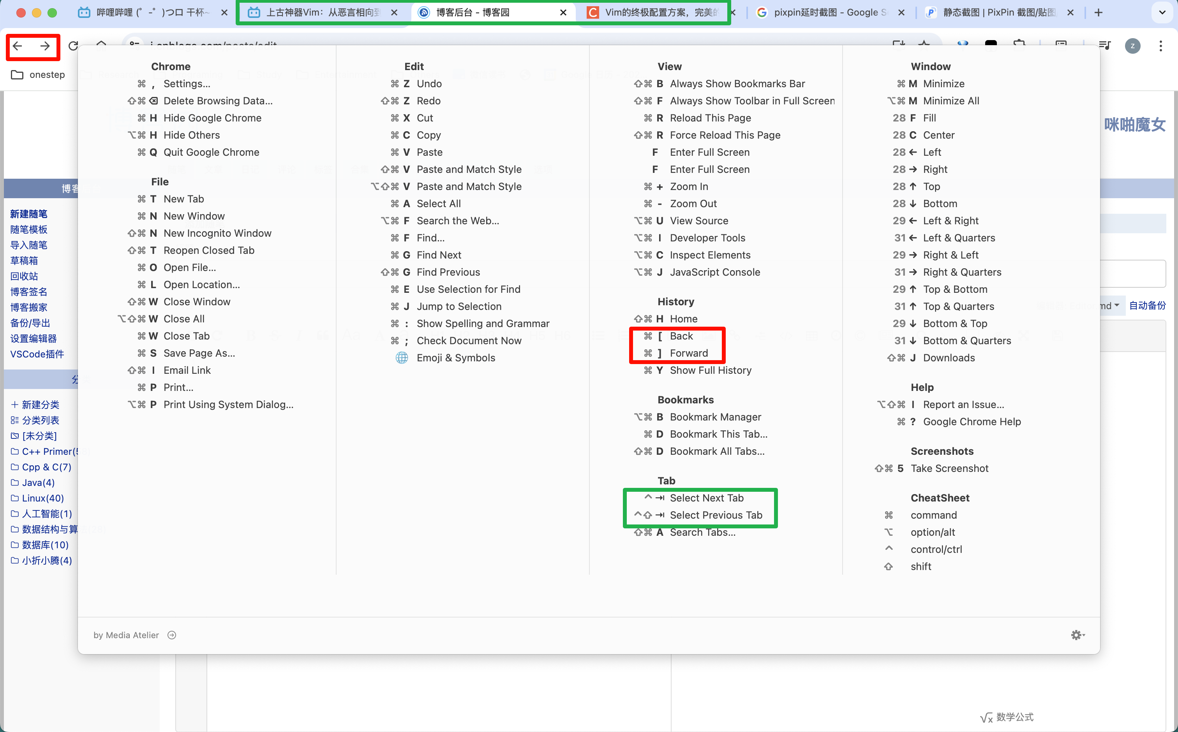Go forward using the browser forward arrow
The height and width of the screenshot is (732, 1178).
click(x=45, y=46)
